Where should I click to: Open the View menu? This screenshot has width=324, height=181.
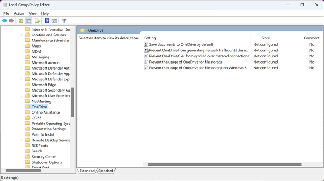point(33,13)
